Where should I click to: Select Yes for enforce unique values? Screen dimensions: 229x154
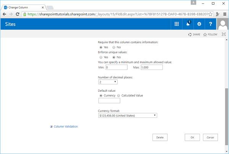pos(101,57)
